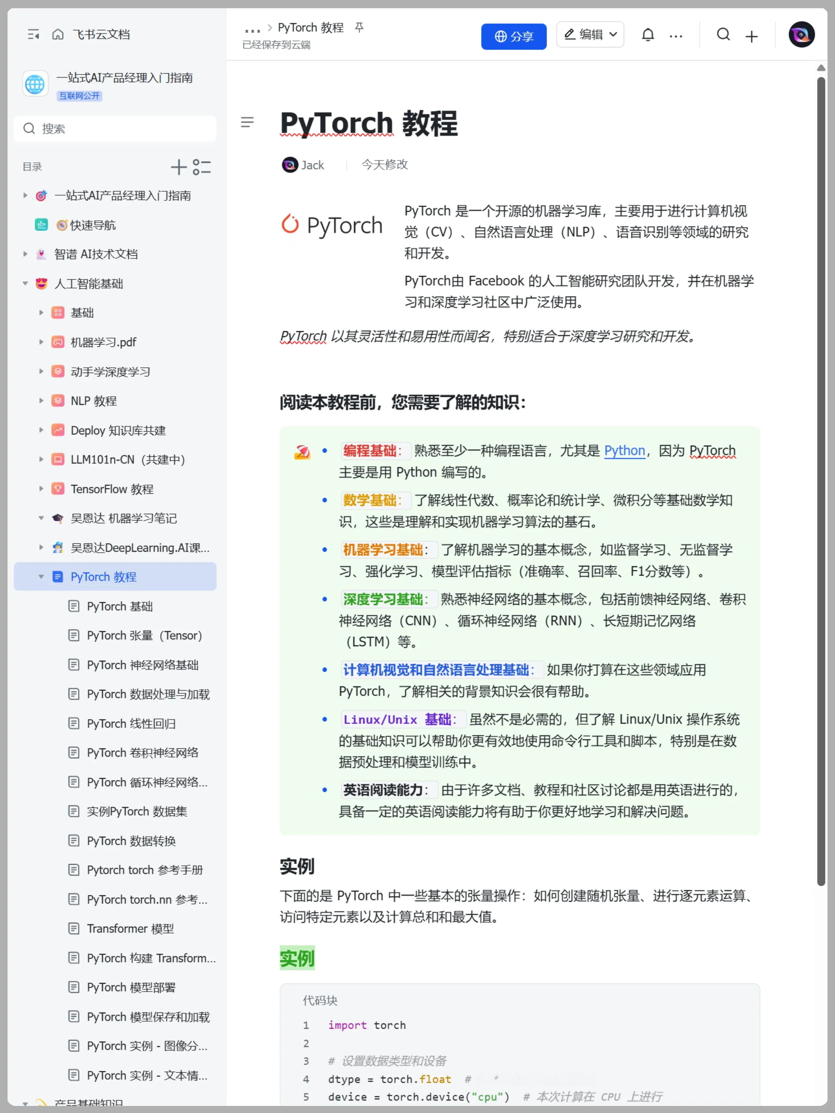Viewport: 835px width, 1113px height.
Task: Collapse the PyTorch 教程 tree node
Action: point(41,577)
